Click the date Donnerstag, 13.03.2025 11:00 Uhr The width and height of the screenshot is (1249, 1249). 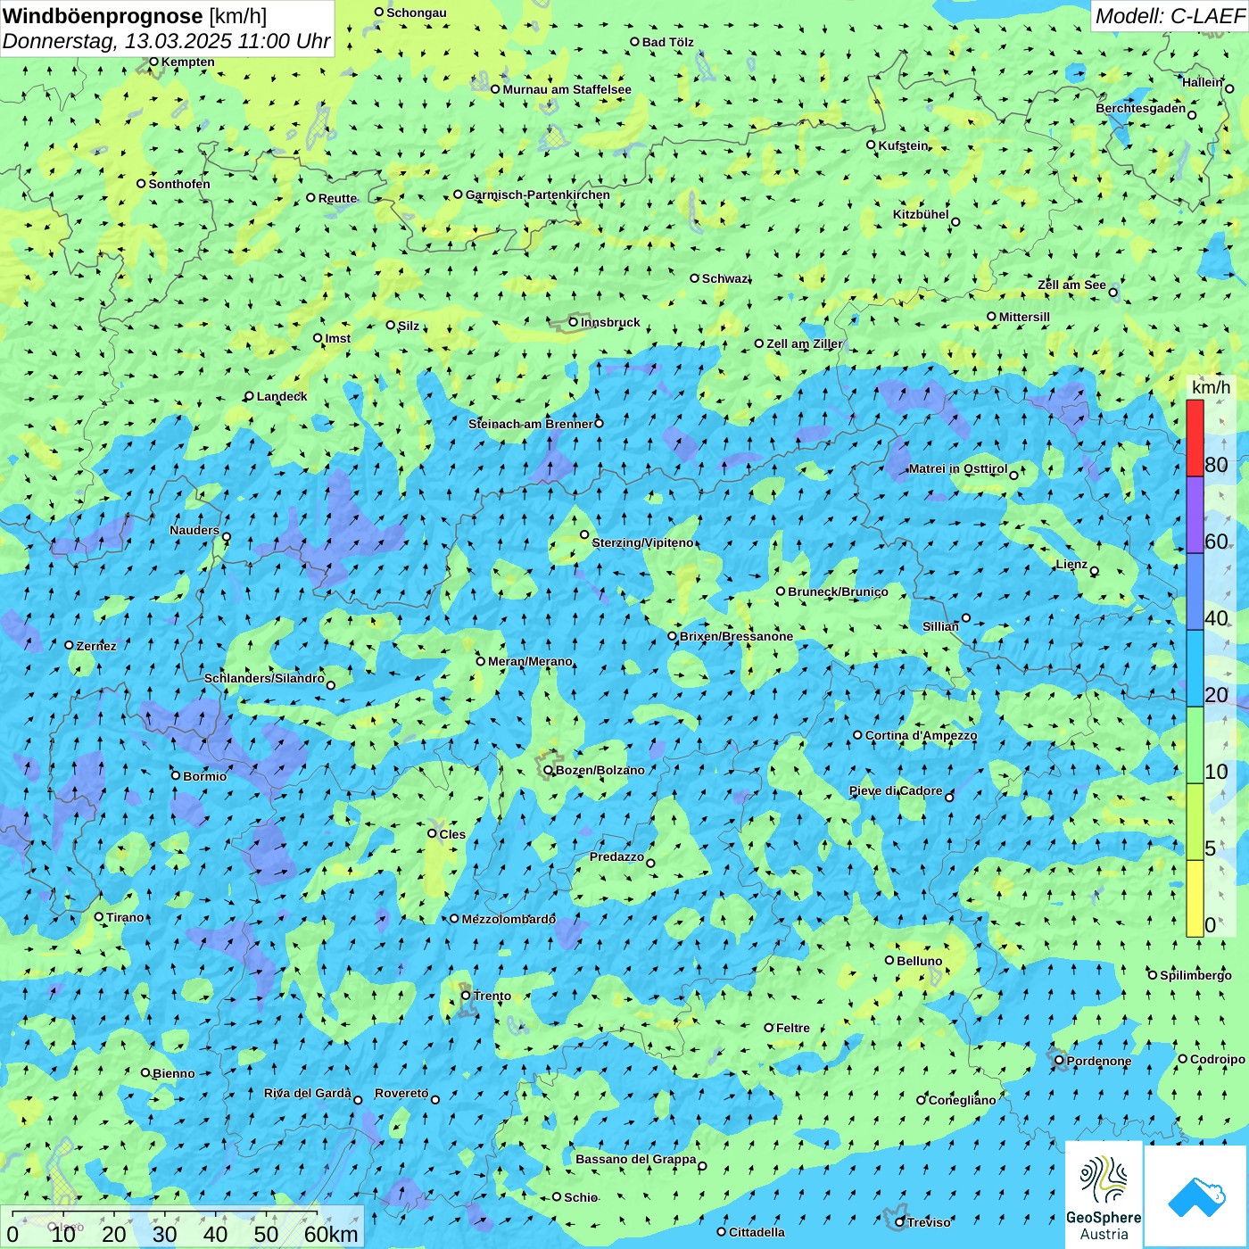[x=166, y=41]
